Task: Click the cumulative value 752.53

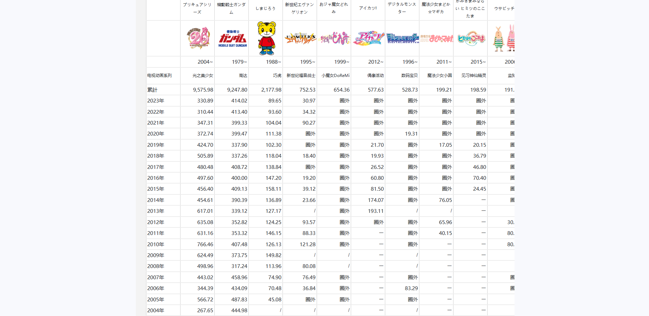Action: (x=307, y=90)
